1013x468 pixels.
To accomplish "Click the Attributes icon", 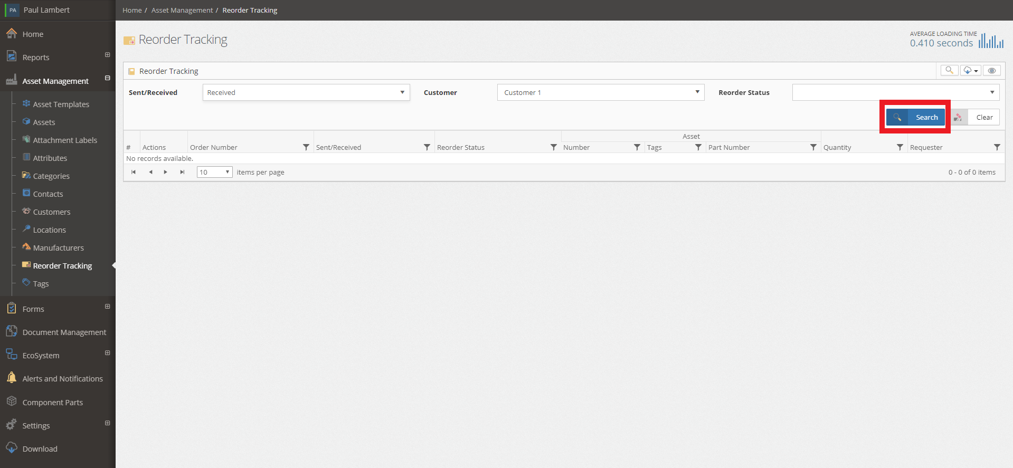I will point(26,157).
